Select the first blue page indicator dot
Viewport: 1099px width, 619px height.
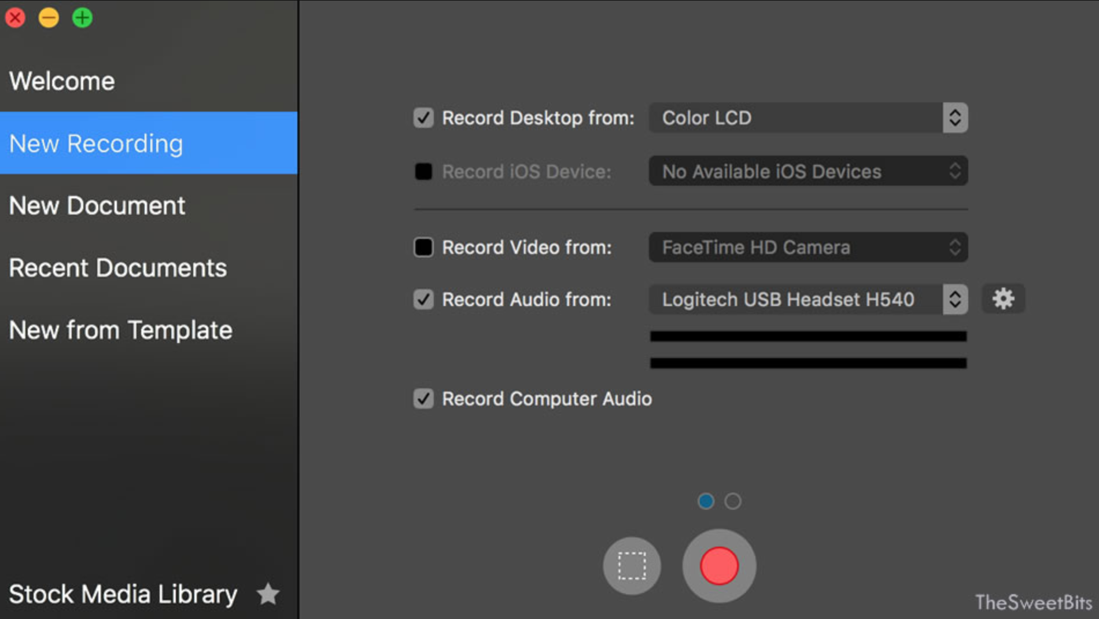(706, 501)
